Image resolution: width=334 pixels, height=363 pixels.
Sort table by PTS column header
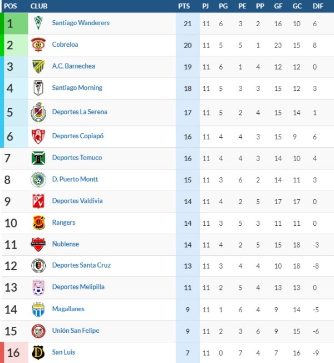[x=184, y=6]
